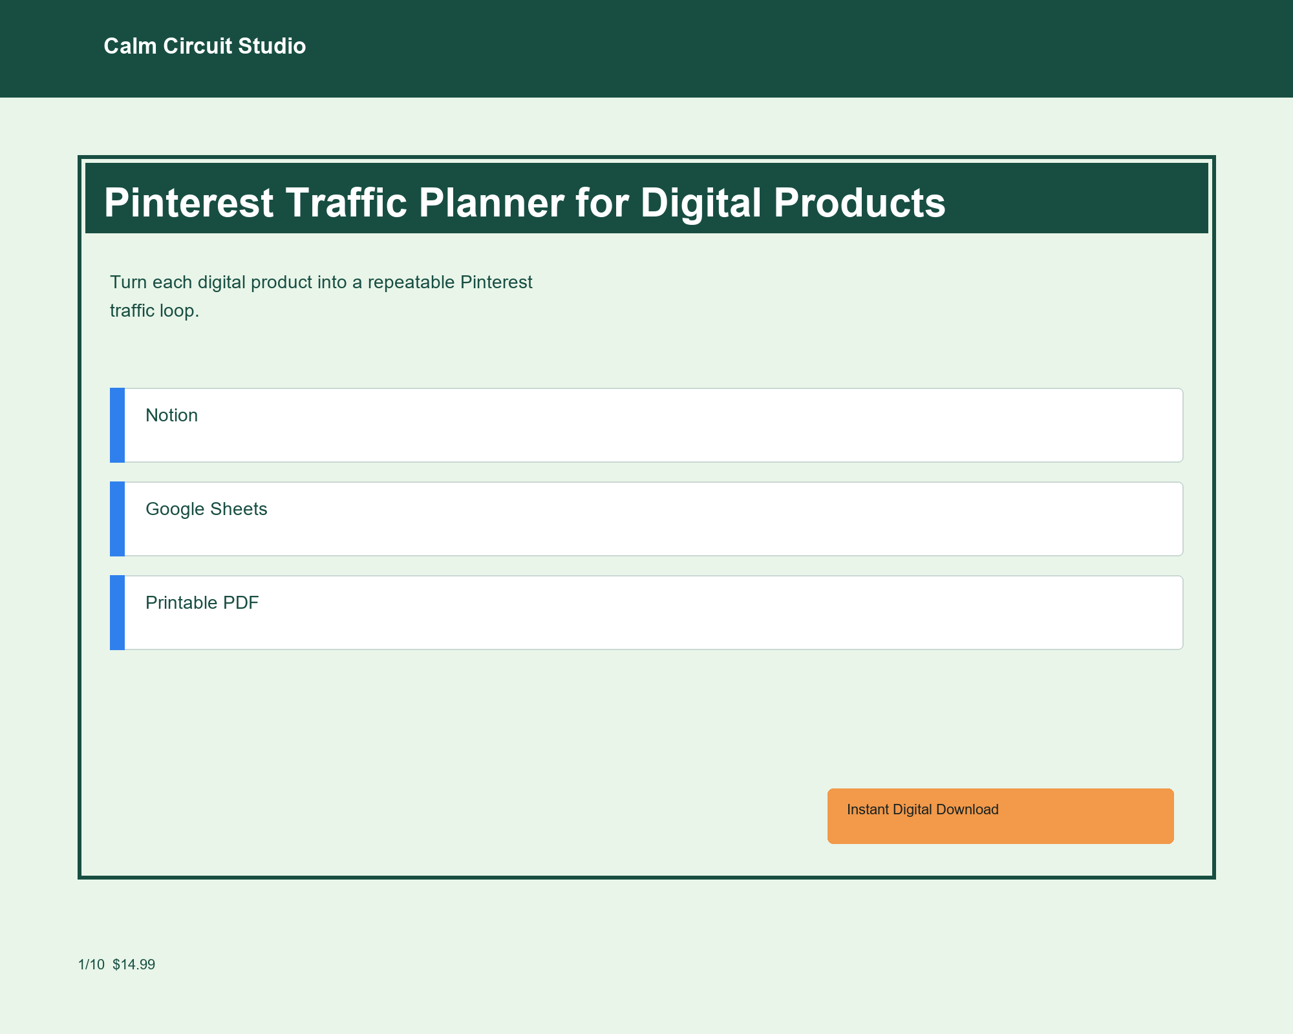Click the $14.99 price label
The image size is (1293, 1034).
coord(133,965)
